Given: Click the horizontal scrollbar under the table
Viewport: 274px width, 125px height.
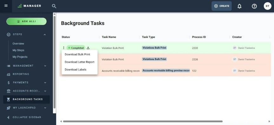Looking at the screenshot, I should [143, 121].
